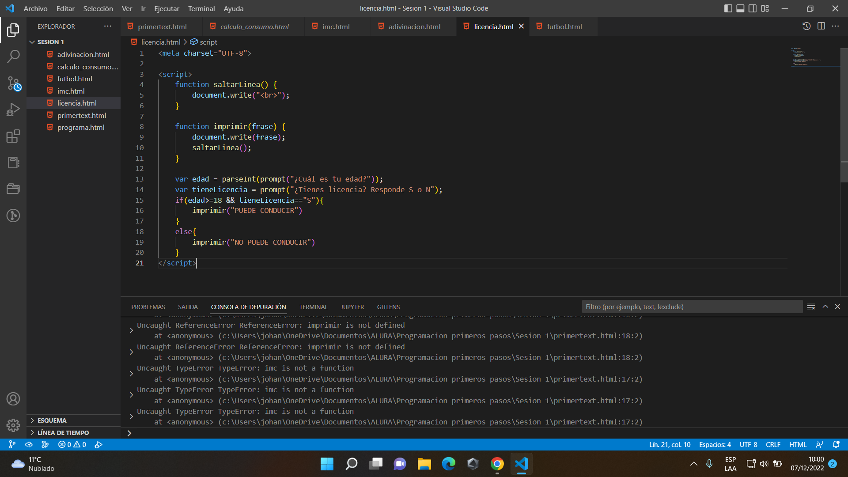Viewport: 848px width, 477px height.
Task: Switch to TERMINAL panel tab
Action: [x=313, y=307]
